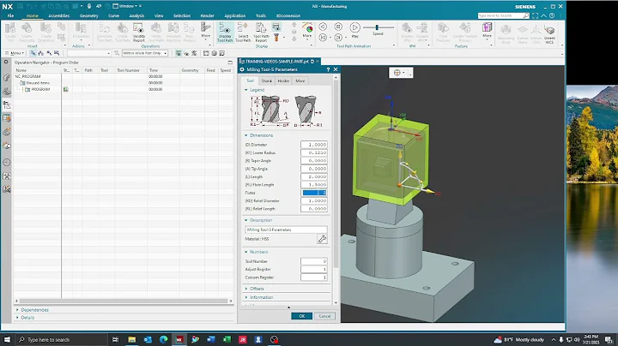The height and width of the screenshot is (346, 618).
Task: Expand the Offsets section
Action: [x=246, y=289]
